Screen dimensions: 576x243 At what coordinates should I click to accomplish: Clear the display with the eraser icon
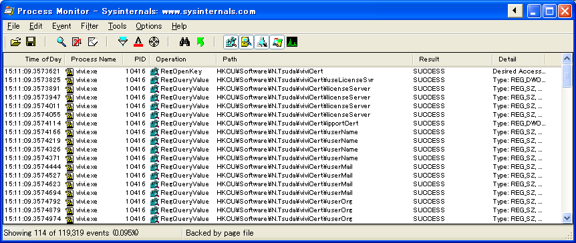93,42
